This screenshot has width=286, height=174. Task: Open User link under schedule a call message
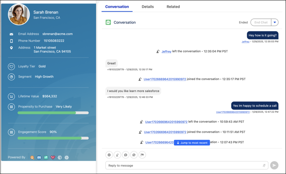233,112
